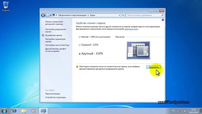Open Настройка параметров экрана link

click(55, 40)
